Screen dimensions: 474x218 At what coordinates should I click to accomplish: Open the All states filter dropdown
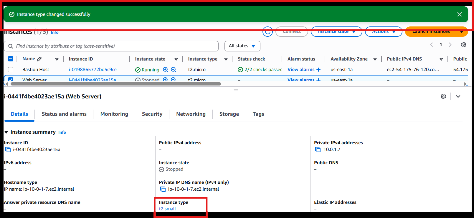tap(242, 46)
